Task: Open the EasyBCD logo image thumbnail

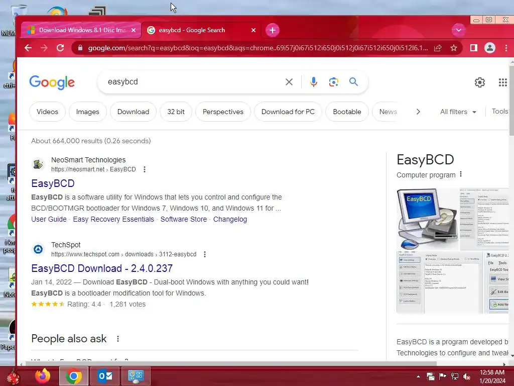Action: click(x=428, y=219)
